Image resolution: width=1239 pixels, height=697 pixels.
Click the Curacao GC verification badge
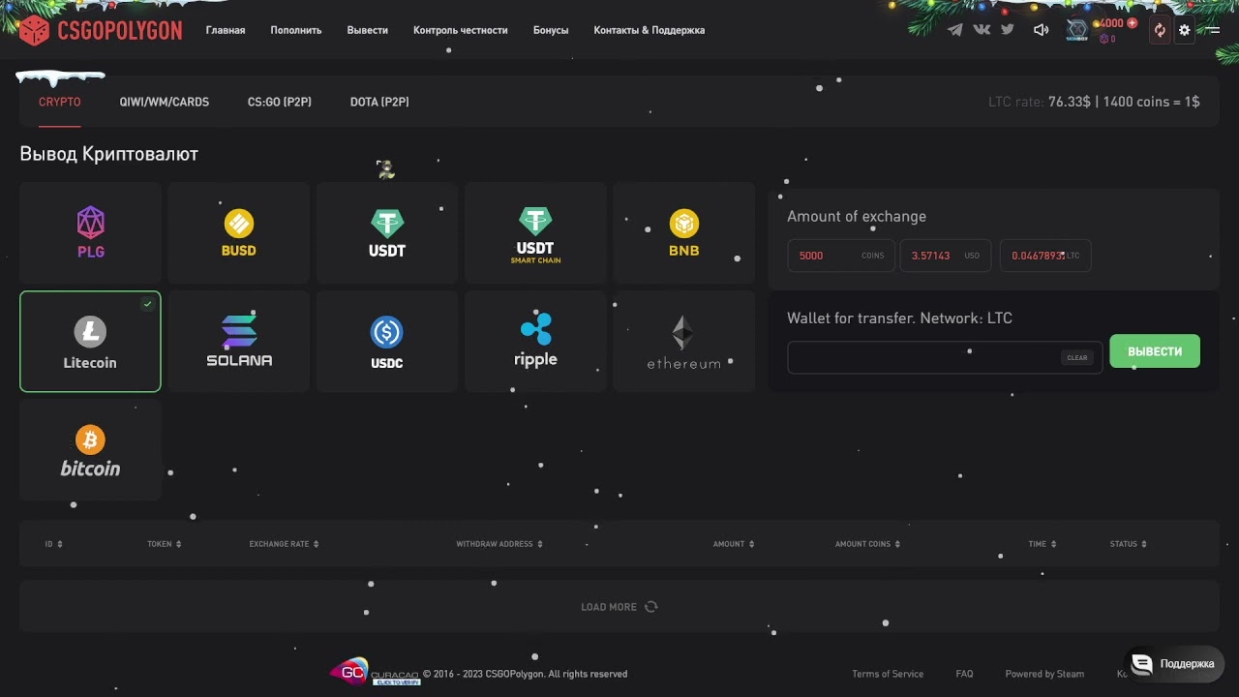coord(375,673)
